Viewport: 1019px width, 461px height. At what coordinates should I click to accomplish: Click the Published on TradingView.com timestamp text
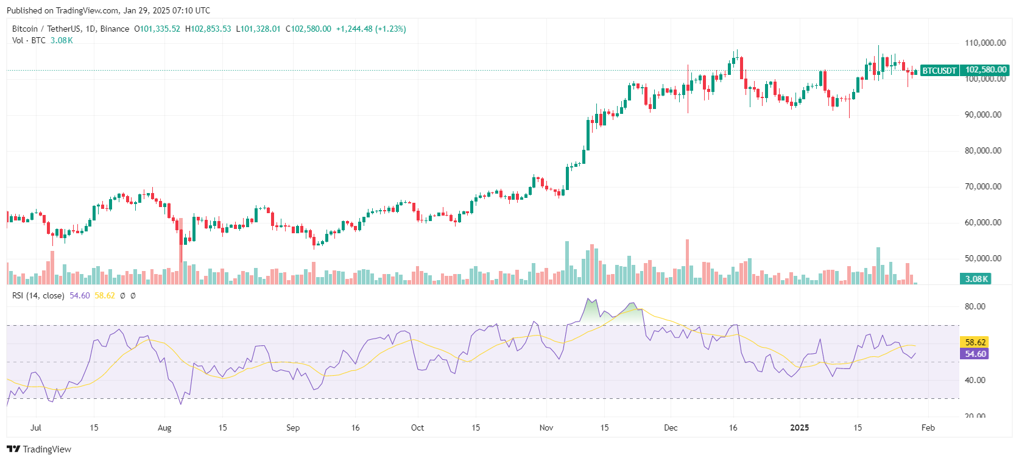(x=108, y=10)
